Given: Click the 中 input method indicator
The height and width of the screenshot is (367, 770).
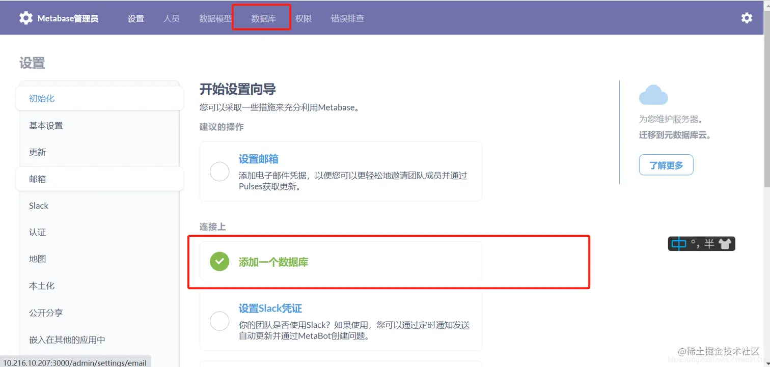Looking at the screenshot, I should 679,244.
